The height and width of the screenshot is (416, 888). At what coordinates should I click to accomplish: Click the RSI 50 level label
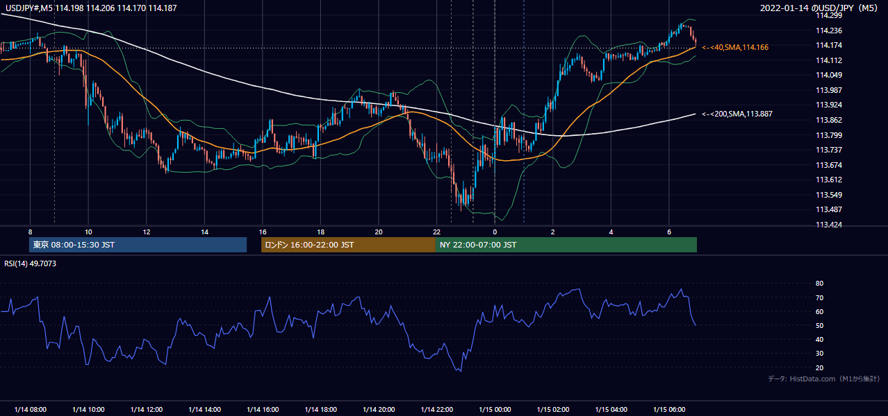pos(819,325)
